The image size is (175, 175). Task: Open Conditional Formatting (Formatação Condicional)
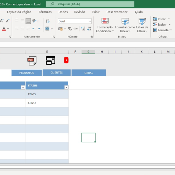point(105,25)
